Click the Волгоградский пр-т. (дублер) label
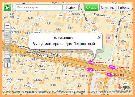135x97 pixels. click(40, 51)
